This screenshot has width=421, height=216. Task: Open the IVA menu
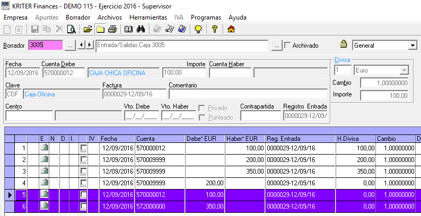click(x=179, y=17)
